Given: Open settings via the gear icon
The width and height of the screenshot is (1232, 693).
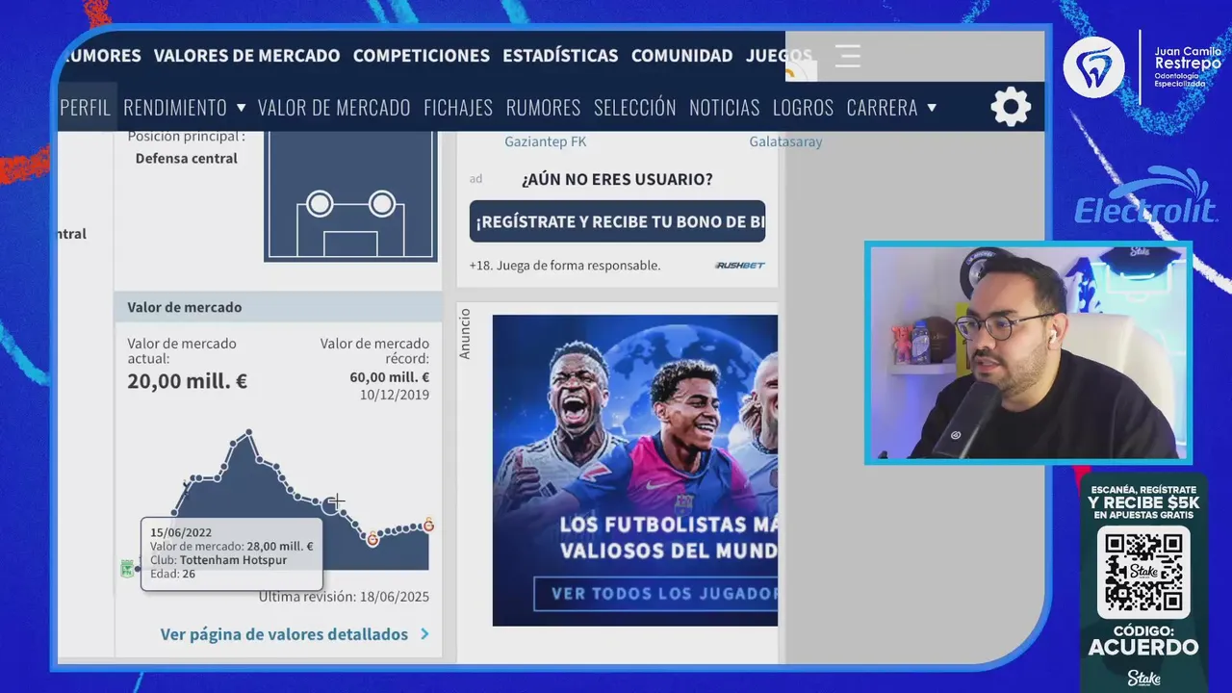Looking at the screenshot, I should pyautogui.click(x=1011, y=107).
